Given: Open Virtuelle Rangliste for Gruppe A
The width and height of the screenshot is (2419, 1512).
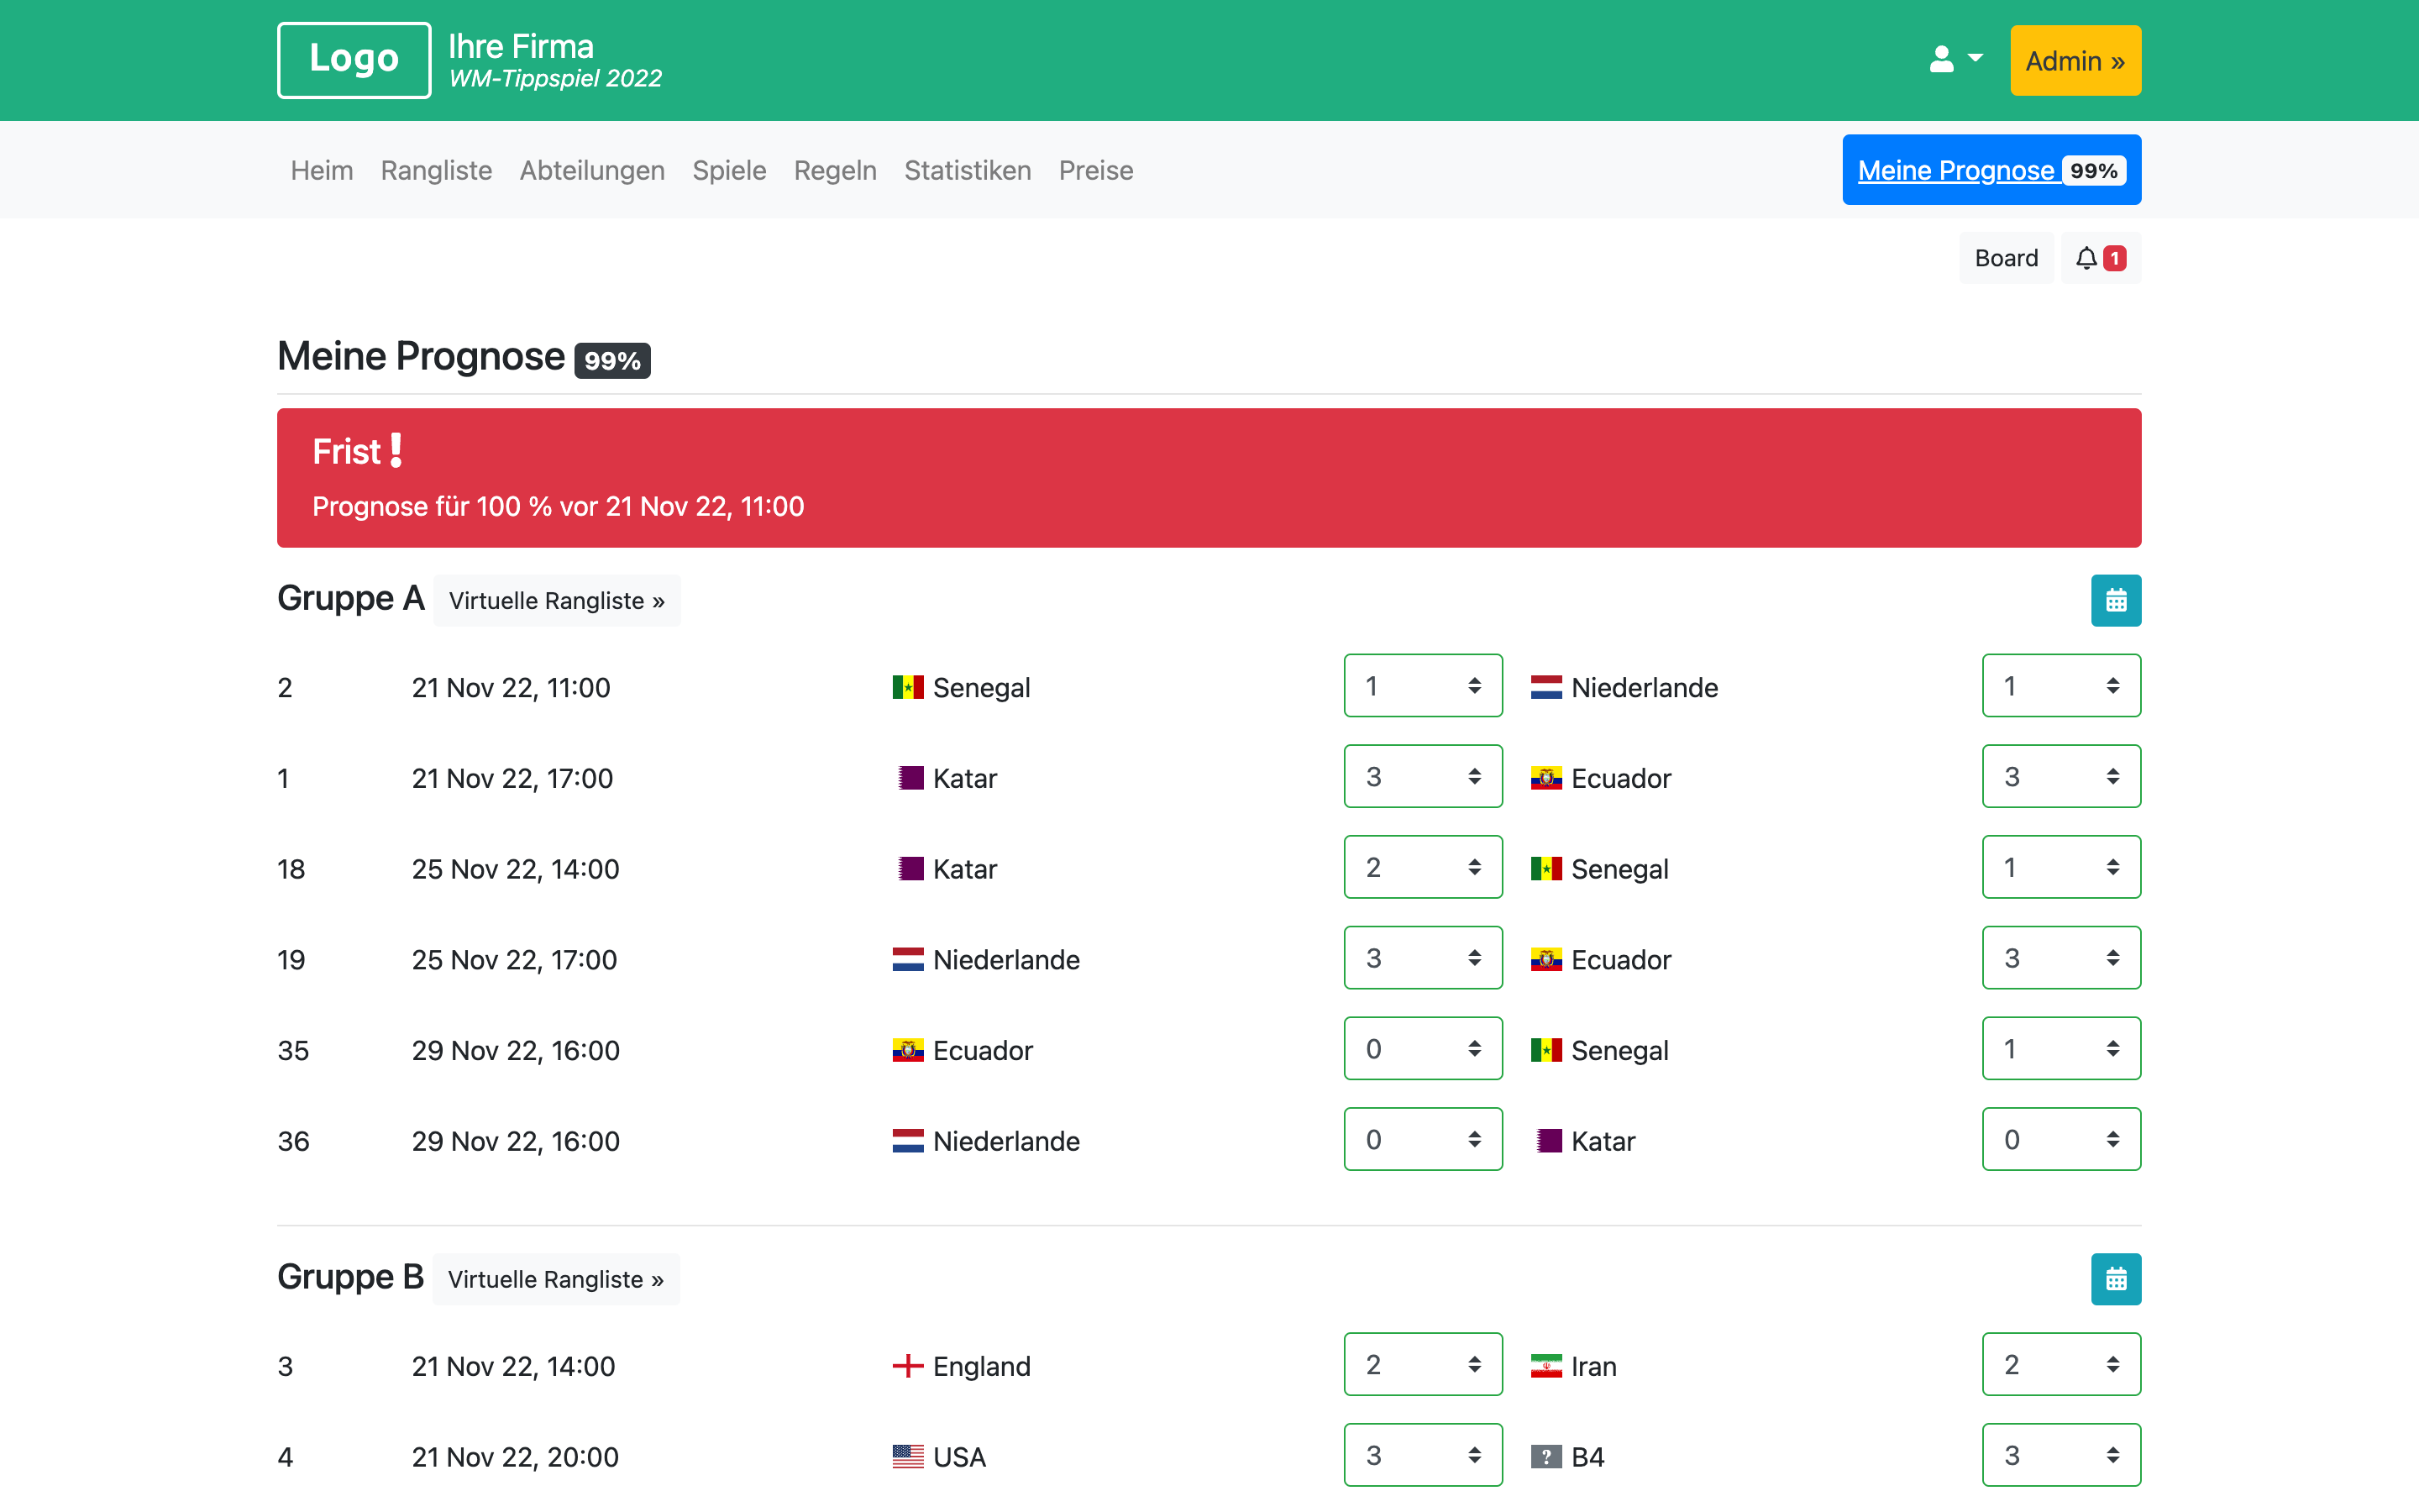Looking at the screenshot, I should [557, 600].
